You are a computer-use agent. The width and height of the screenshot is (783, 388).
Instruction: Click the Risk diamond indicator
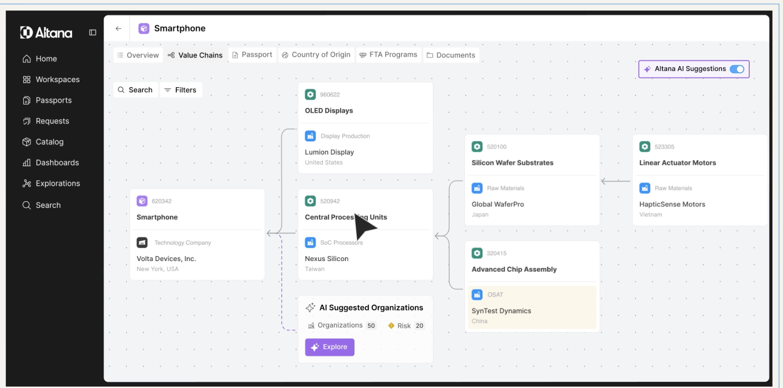coord(391,326)
